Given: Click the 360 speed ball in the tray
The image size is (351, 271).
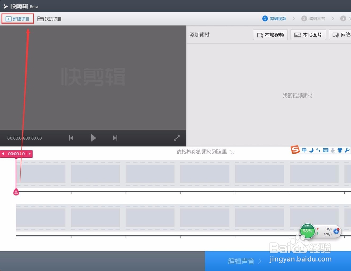Looking at the screenshot, I should click(307, 231).
